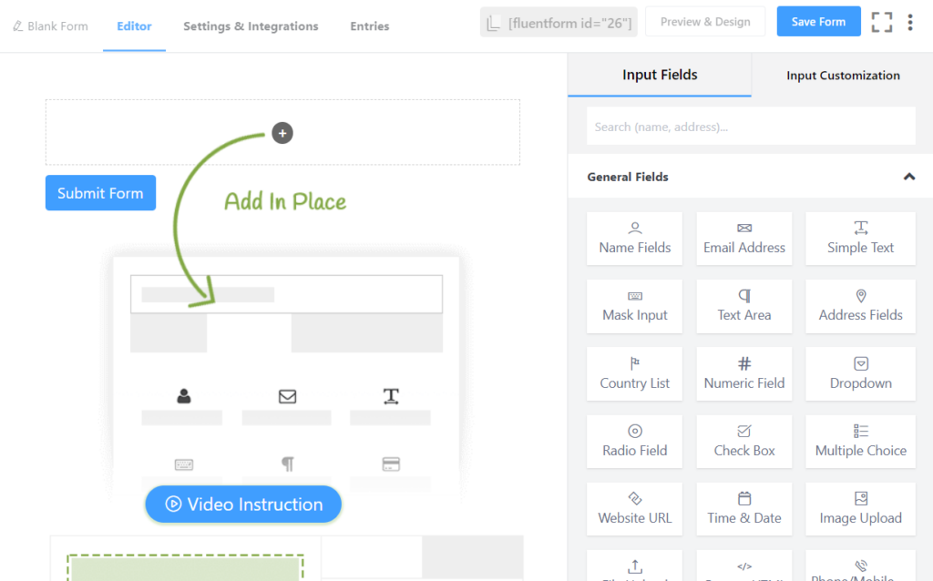Click the Save Form button
Viewport: 933px width, 581px height.
[x=818, y=22]
